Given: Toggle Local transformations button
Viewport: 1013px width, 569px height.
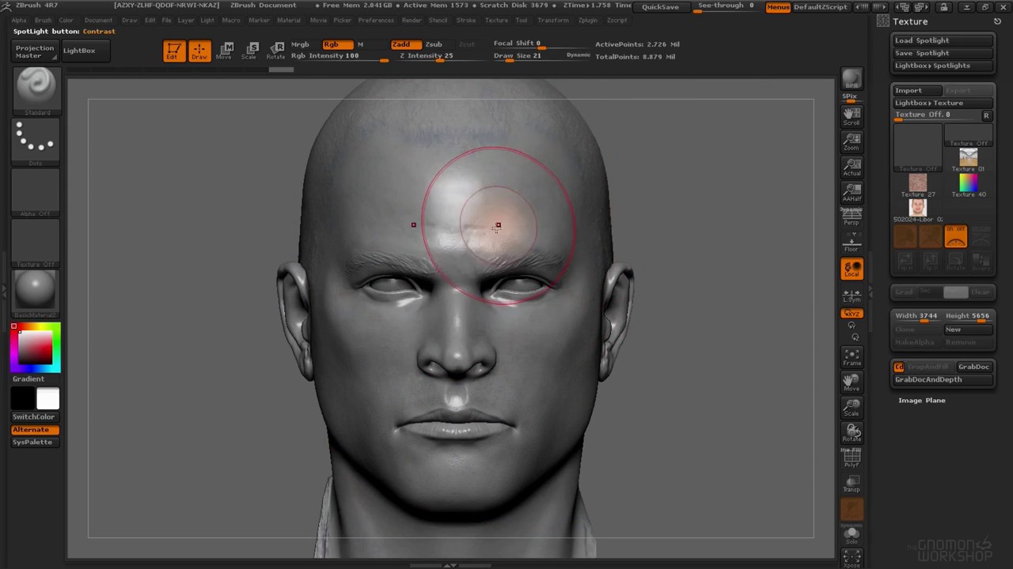Looking at the screenshot, I should click(x=852, y=269).
